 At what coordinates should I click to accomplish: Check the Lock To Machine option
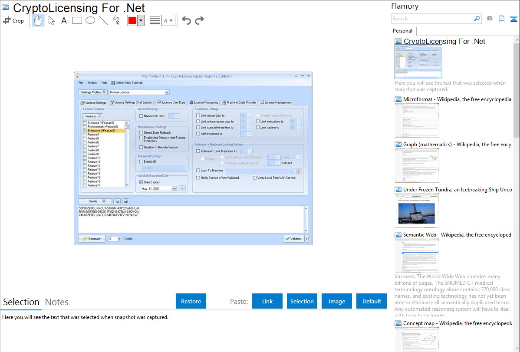198,170
